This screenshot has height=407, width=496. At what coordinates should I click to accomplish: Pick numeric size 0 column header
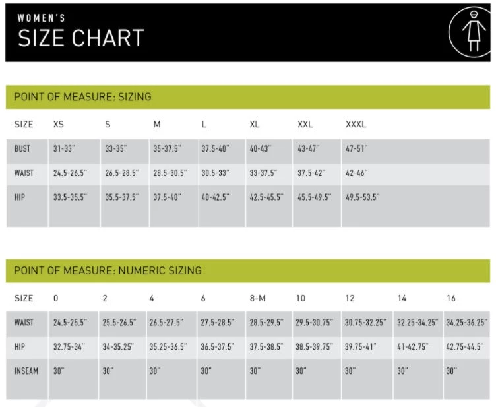click(x=56, y=298)
